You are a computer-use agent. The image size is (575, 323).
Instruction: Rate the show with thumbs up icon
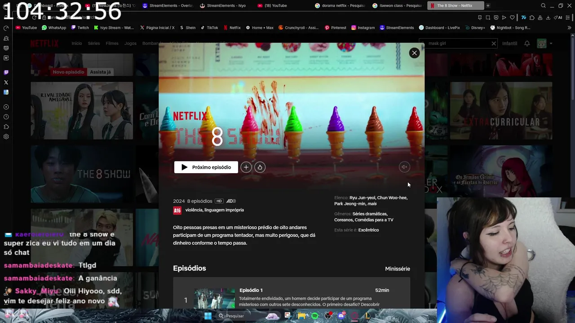pyautogui.click(x=260, y=167)
